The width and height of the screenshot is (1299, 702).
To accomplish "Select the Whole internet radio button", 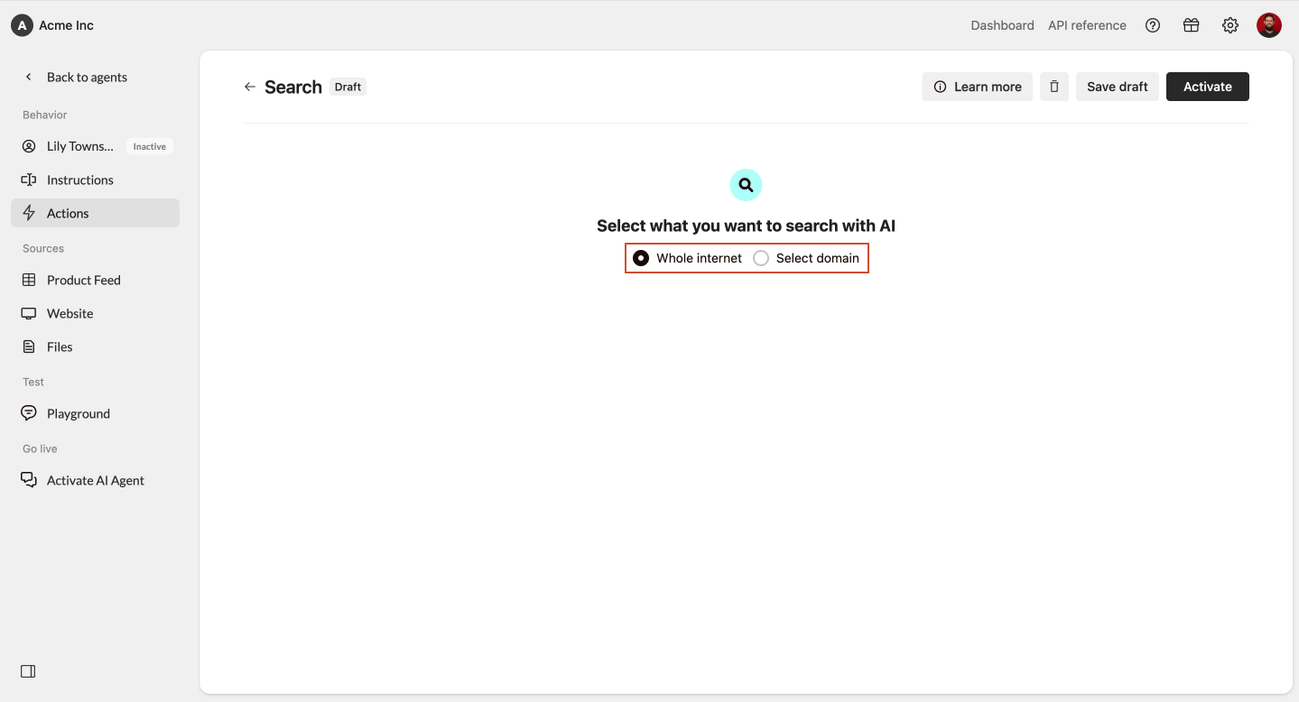I will 641,258.
